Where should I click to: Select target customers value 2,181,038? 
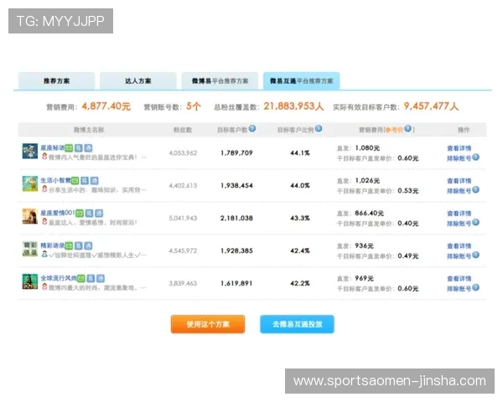click(x=236, y=218)
